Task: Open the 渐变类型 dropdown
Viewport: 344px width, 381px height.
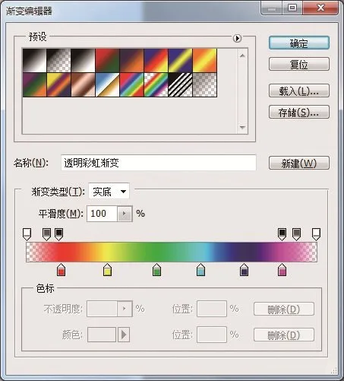Action: (109, 192)
